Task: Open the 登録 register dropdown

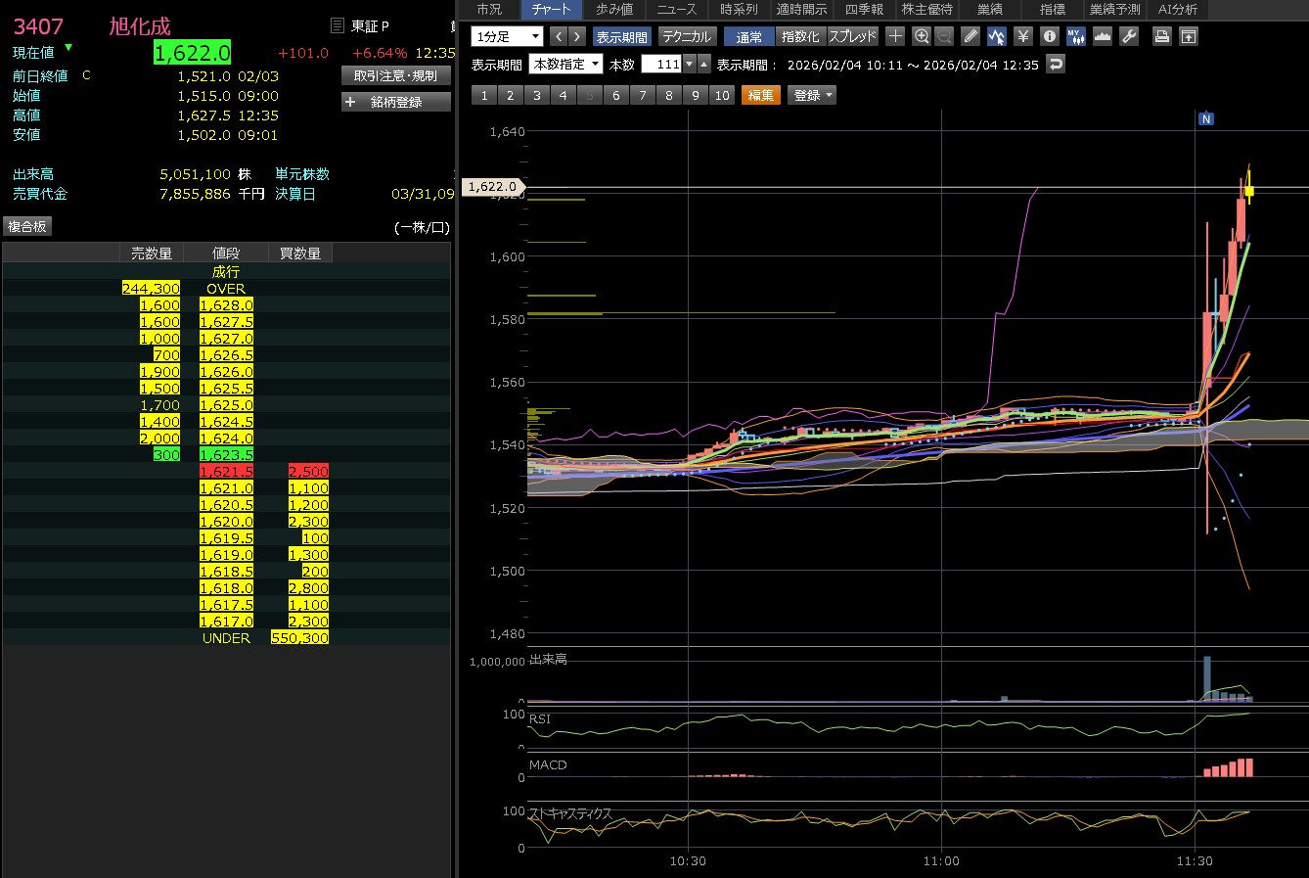Action: [812, 95]
